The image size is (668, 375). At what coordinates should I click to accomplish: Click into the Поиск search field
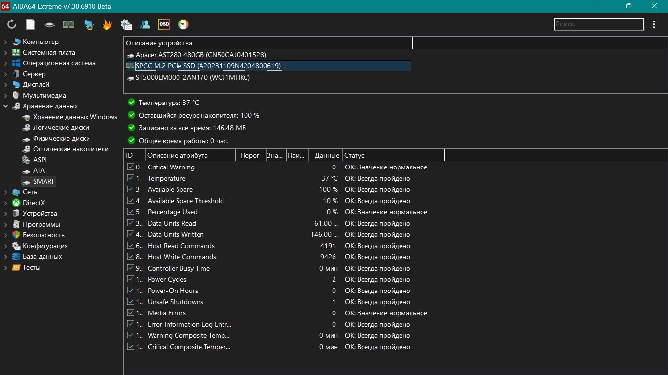(599, 24)
